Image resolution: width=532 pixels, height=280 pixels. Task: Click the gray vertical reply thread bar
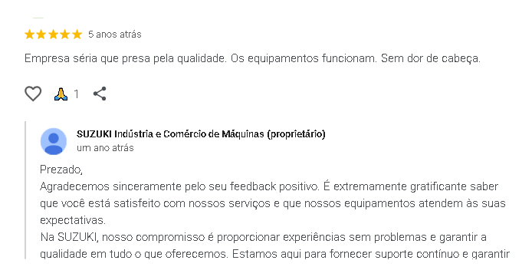point(25,190)
